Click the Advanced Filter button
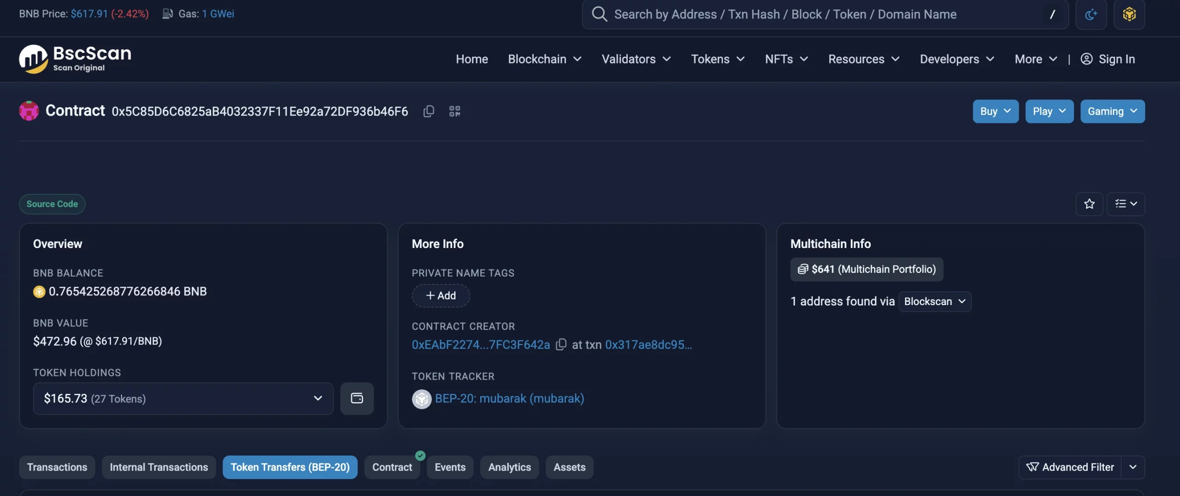Viewport: 1180px width, 496px height. pos(1070,467)
